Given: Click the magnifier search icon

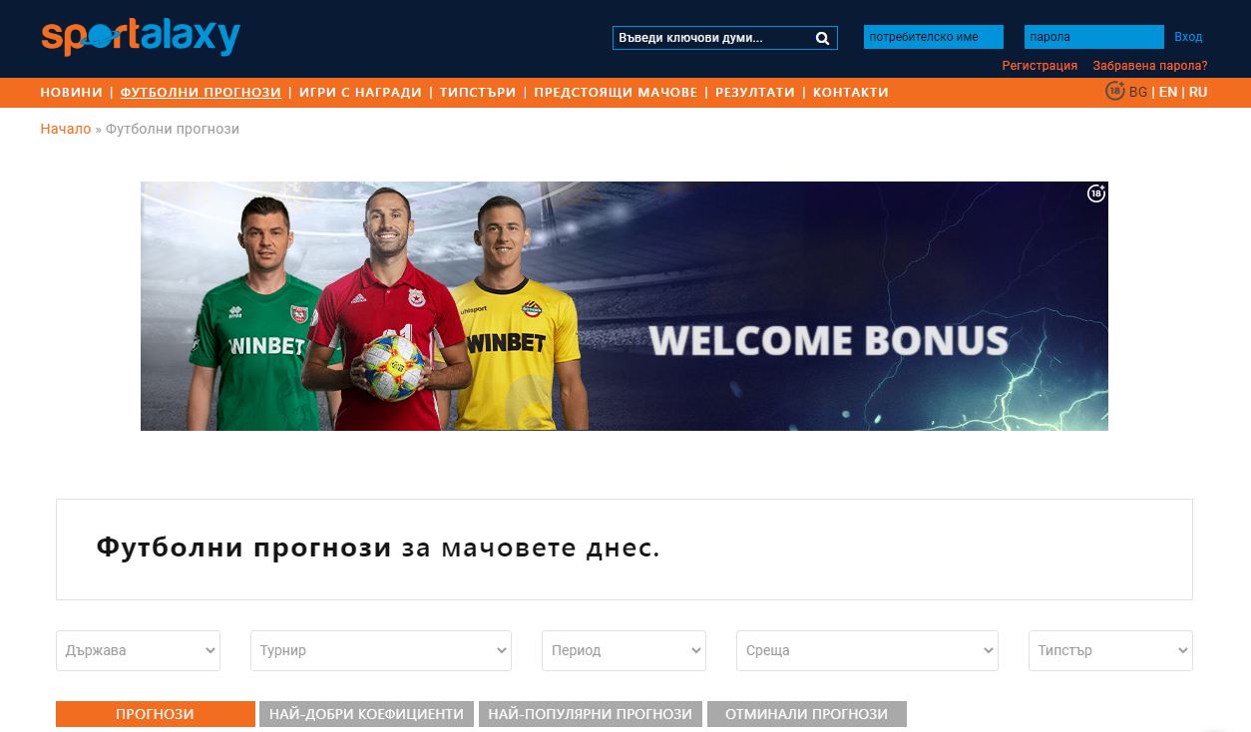Looking at the screenshot, I should click(x=822, y=38).
